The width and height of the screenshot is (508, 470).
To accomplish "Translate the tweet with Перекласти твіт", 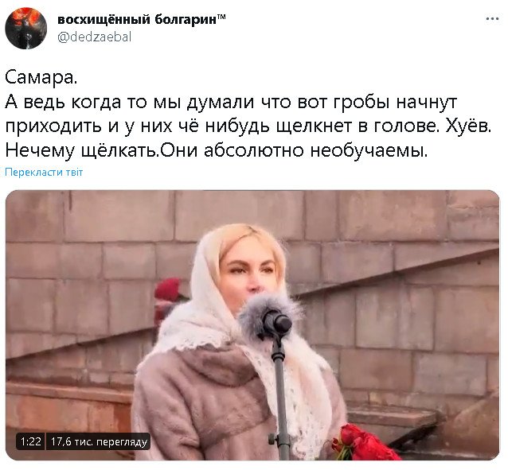I will (x=44, y=172).
